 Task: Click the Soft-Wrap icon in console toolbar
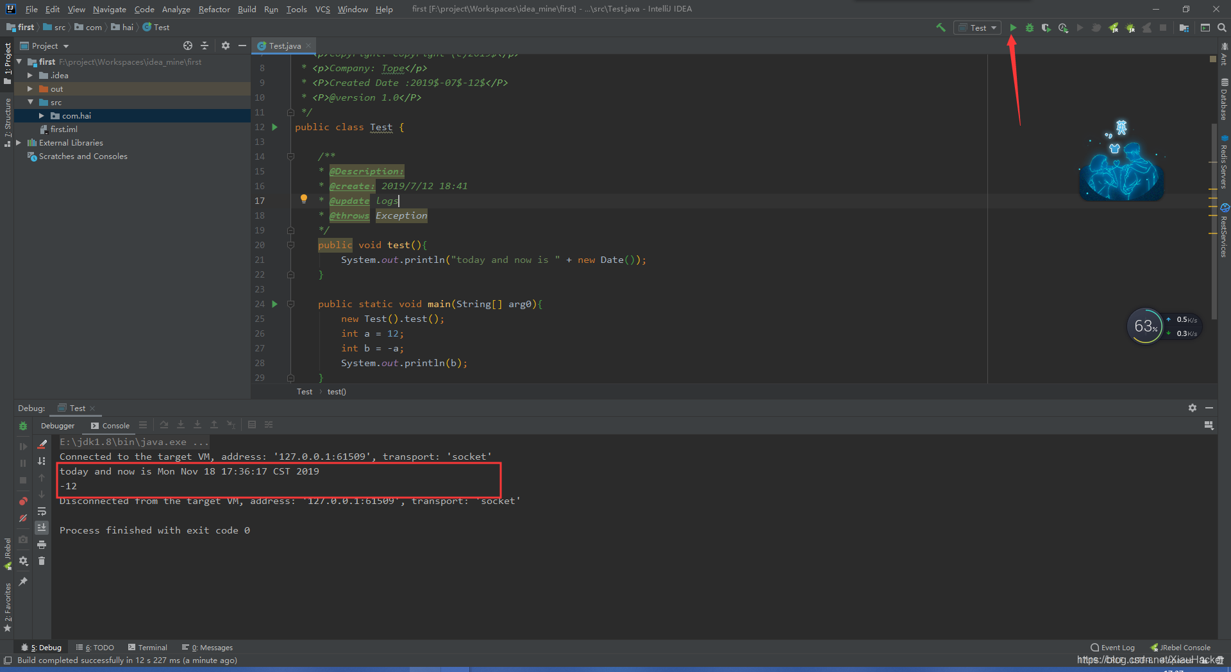[42, 511]
